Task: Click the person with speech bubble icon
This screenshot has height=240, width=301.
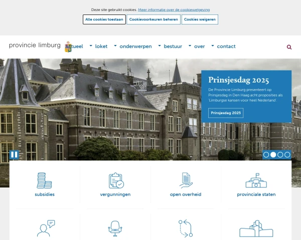Action: (46, 228)
